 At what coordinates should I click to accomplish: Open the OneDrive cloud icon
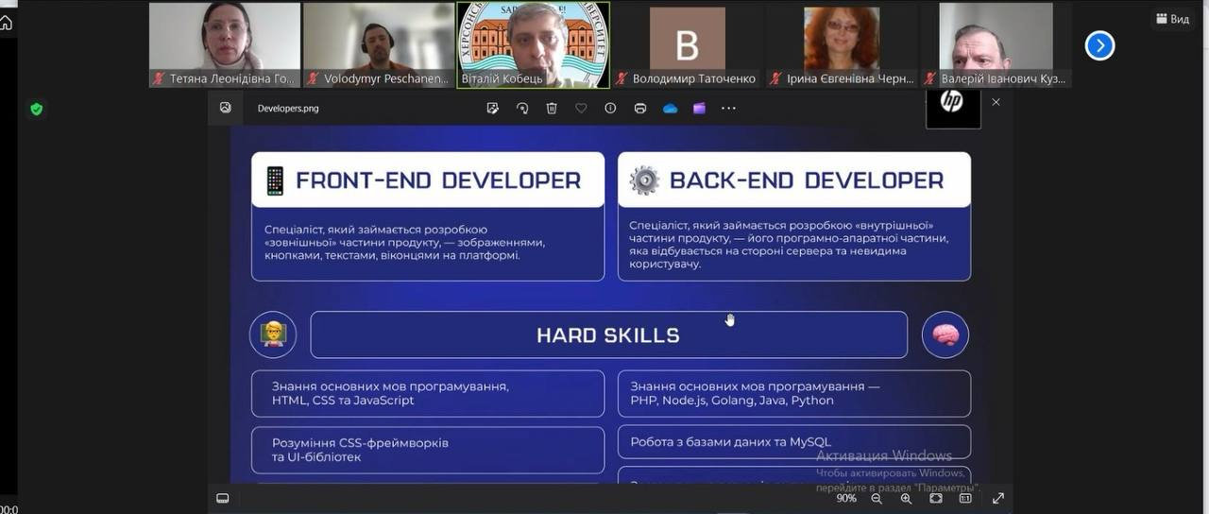(670, 109)
